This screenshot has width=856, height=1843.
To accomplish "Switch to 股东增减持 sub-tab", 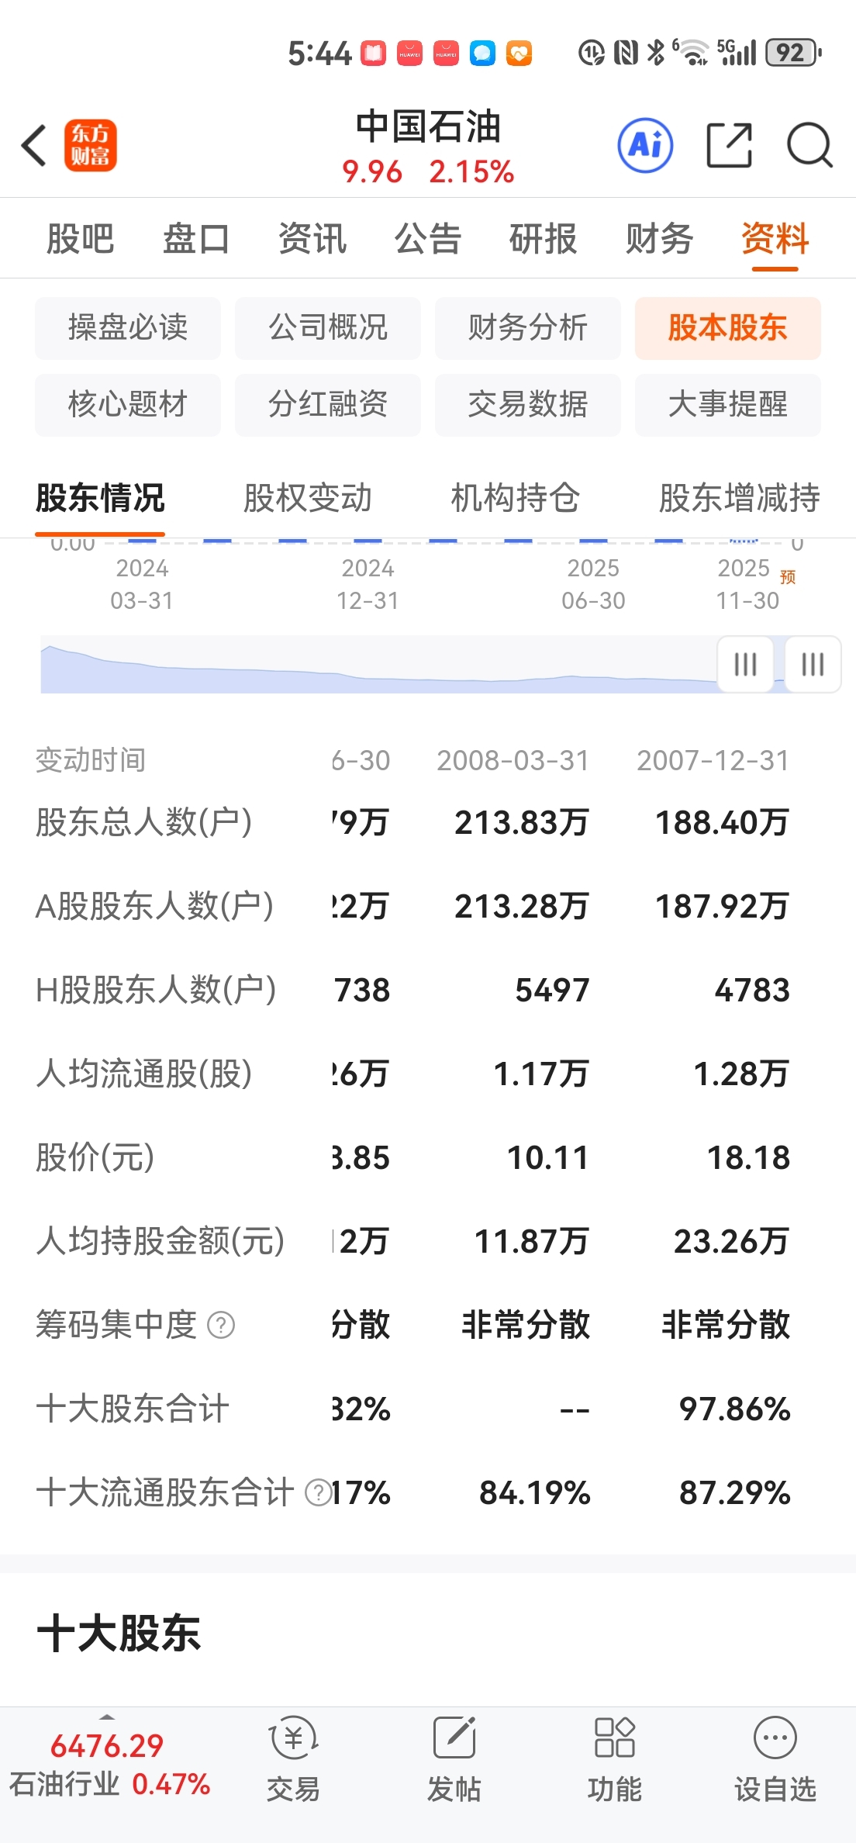I will click(x=740, y=498).
